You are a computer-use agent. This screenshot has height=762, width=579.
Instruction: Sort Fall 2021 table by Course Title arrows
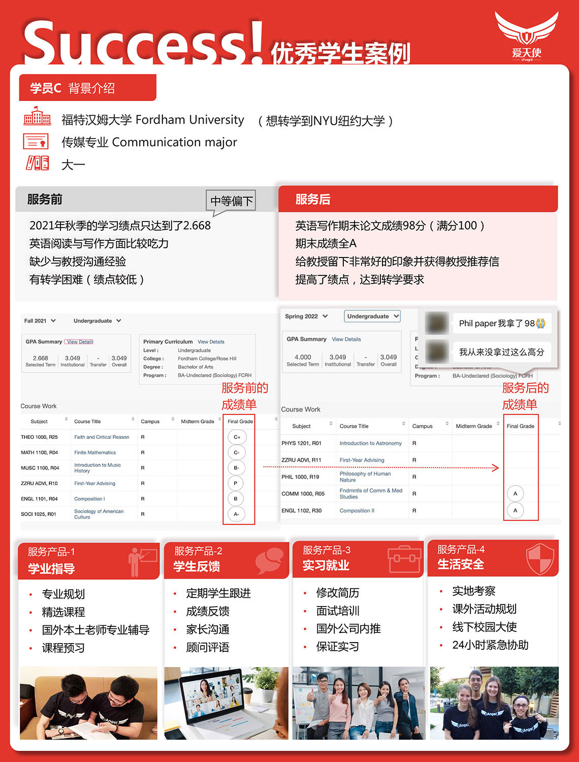click(x=133, y=420)
